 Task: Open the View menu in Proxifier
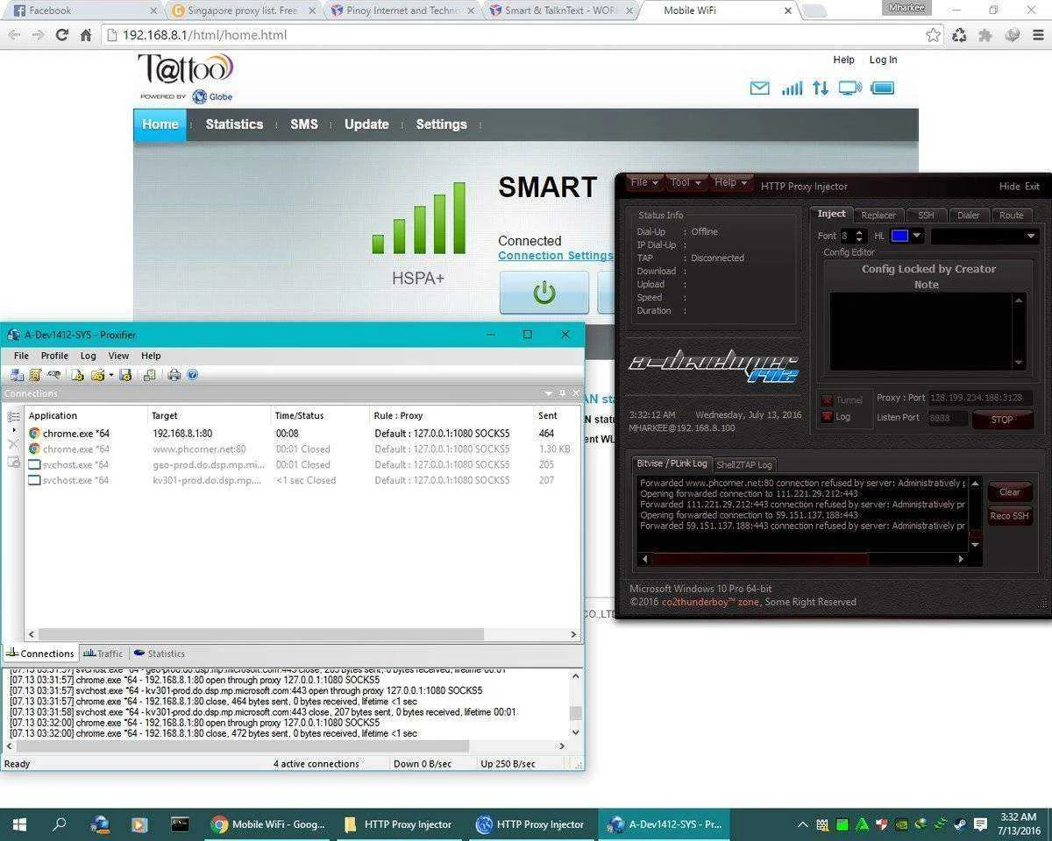[x=118, y=356]
